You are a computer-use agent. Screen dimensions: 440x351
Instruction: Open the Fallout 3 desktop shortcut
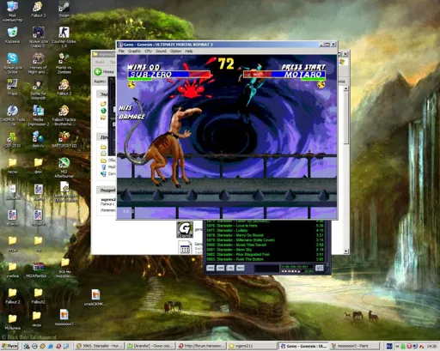(38, 9)
